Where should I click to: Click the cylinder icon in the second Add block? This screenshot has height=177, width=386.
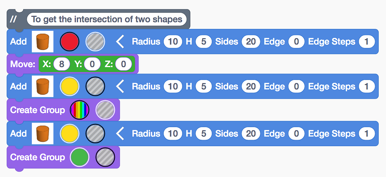[42, 86]
